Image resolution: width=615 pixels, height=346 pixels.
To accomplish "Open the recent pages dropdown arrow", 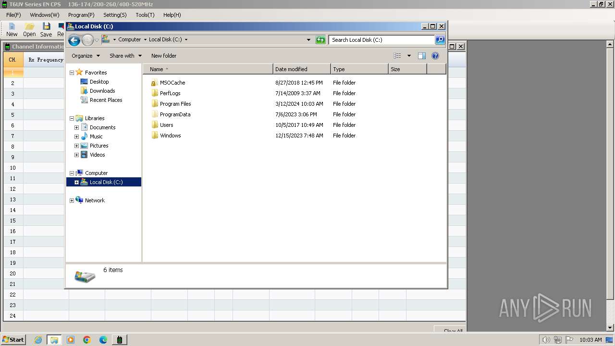I will tap(97, 40).
